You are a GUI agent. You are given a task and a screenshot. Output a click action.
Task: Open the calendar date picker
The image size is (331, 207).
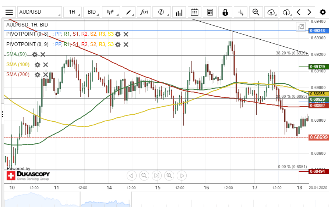[195, 12]
